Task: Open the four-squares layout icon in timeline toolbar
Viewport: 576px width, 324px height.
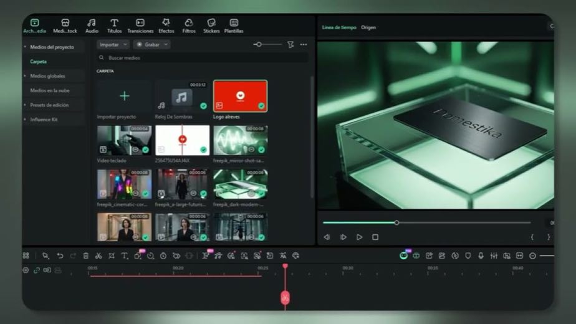Action: click(26, 255)
